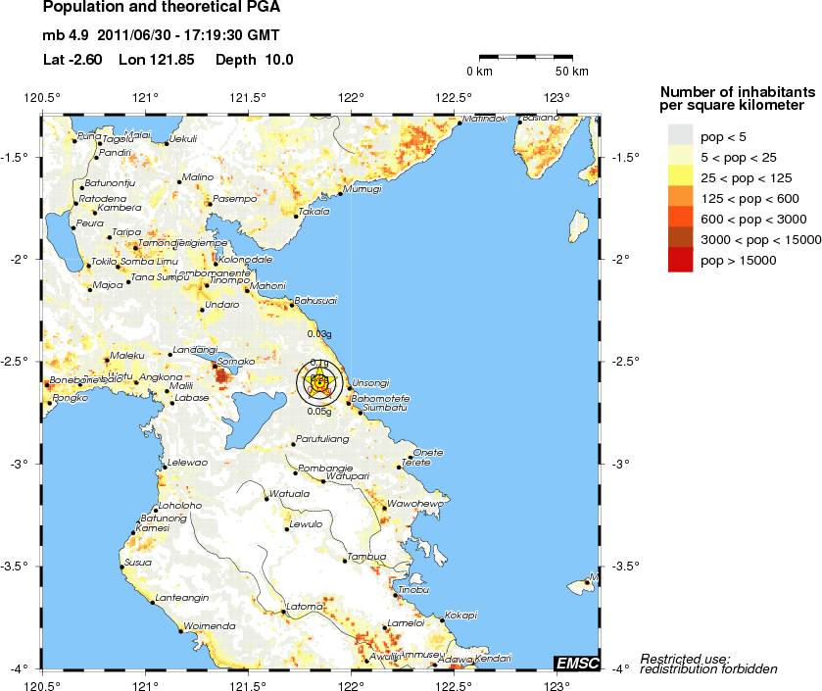The width and height of the screenshot is (822, 691).
Task: Click the Matindok town marker
Action: pyautogui.click(x=459, y=123)
